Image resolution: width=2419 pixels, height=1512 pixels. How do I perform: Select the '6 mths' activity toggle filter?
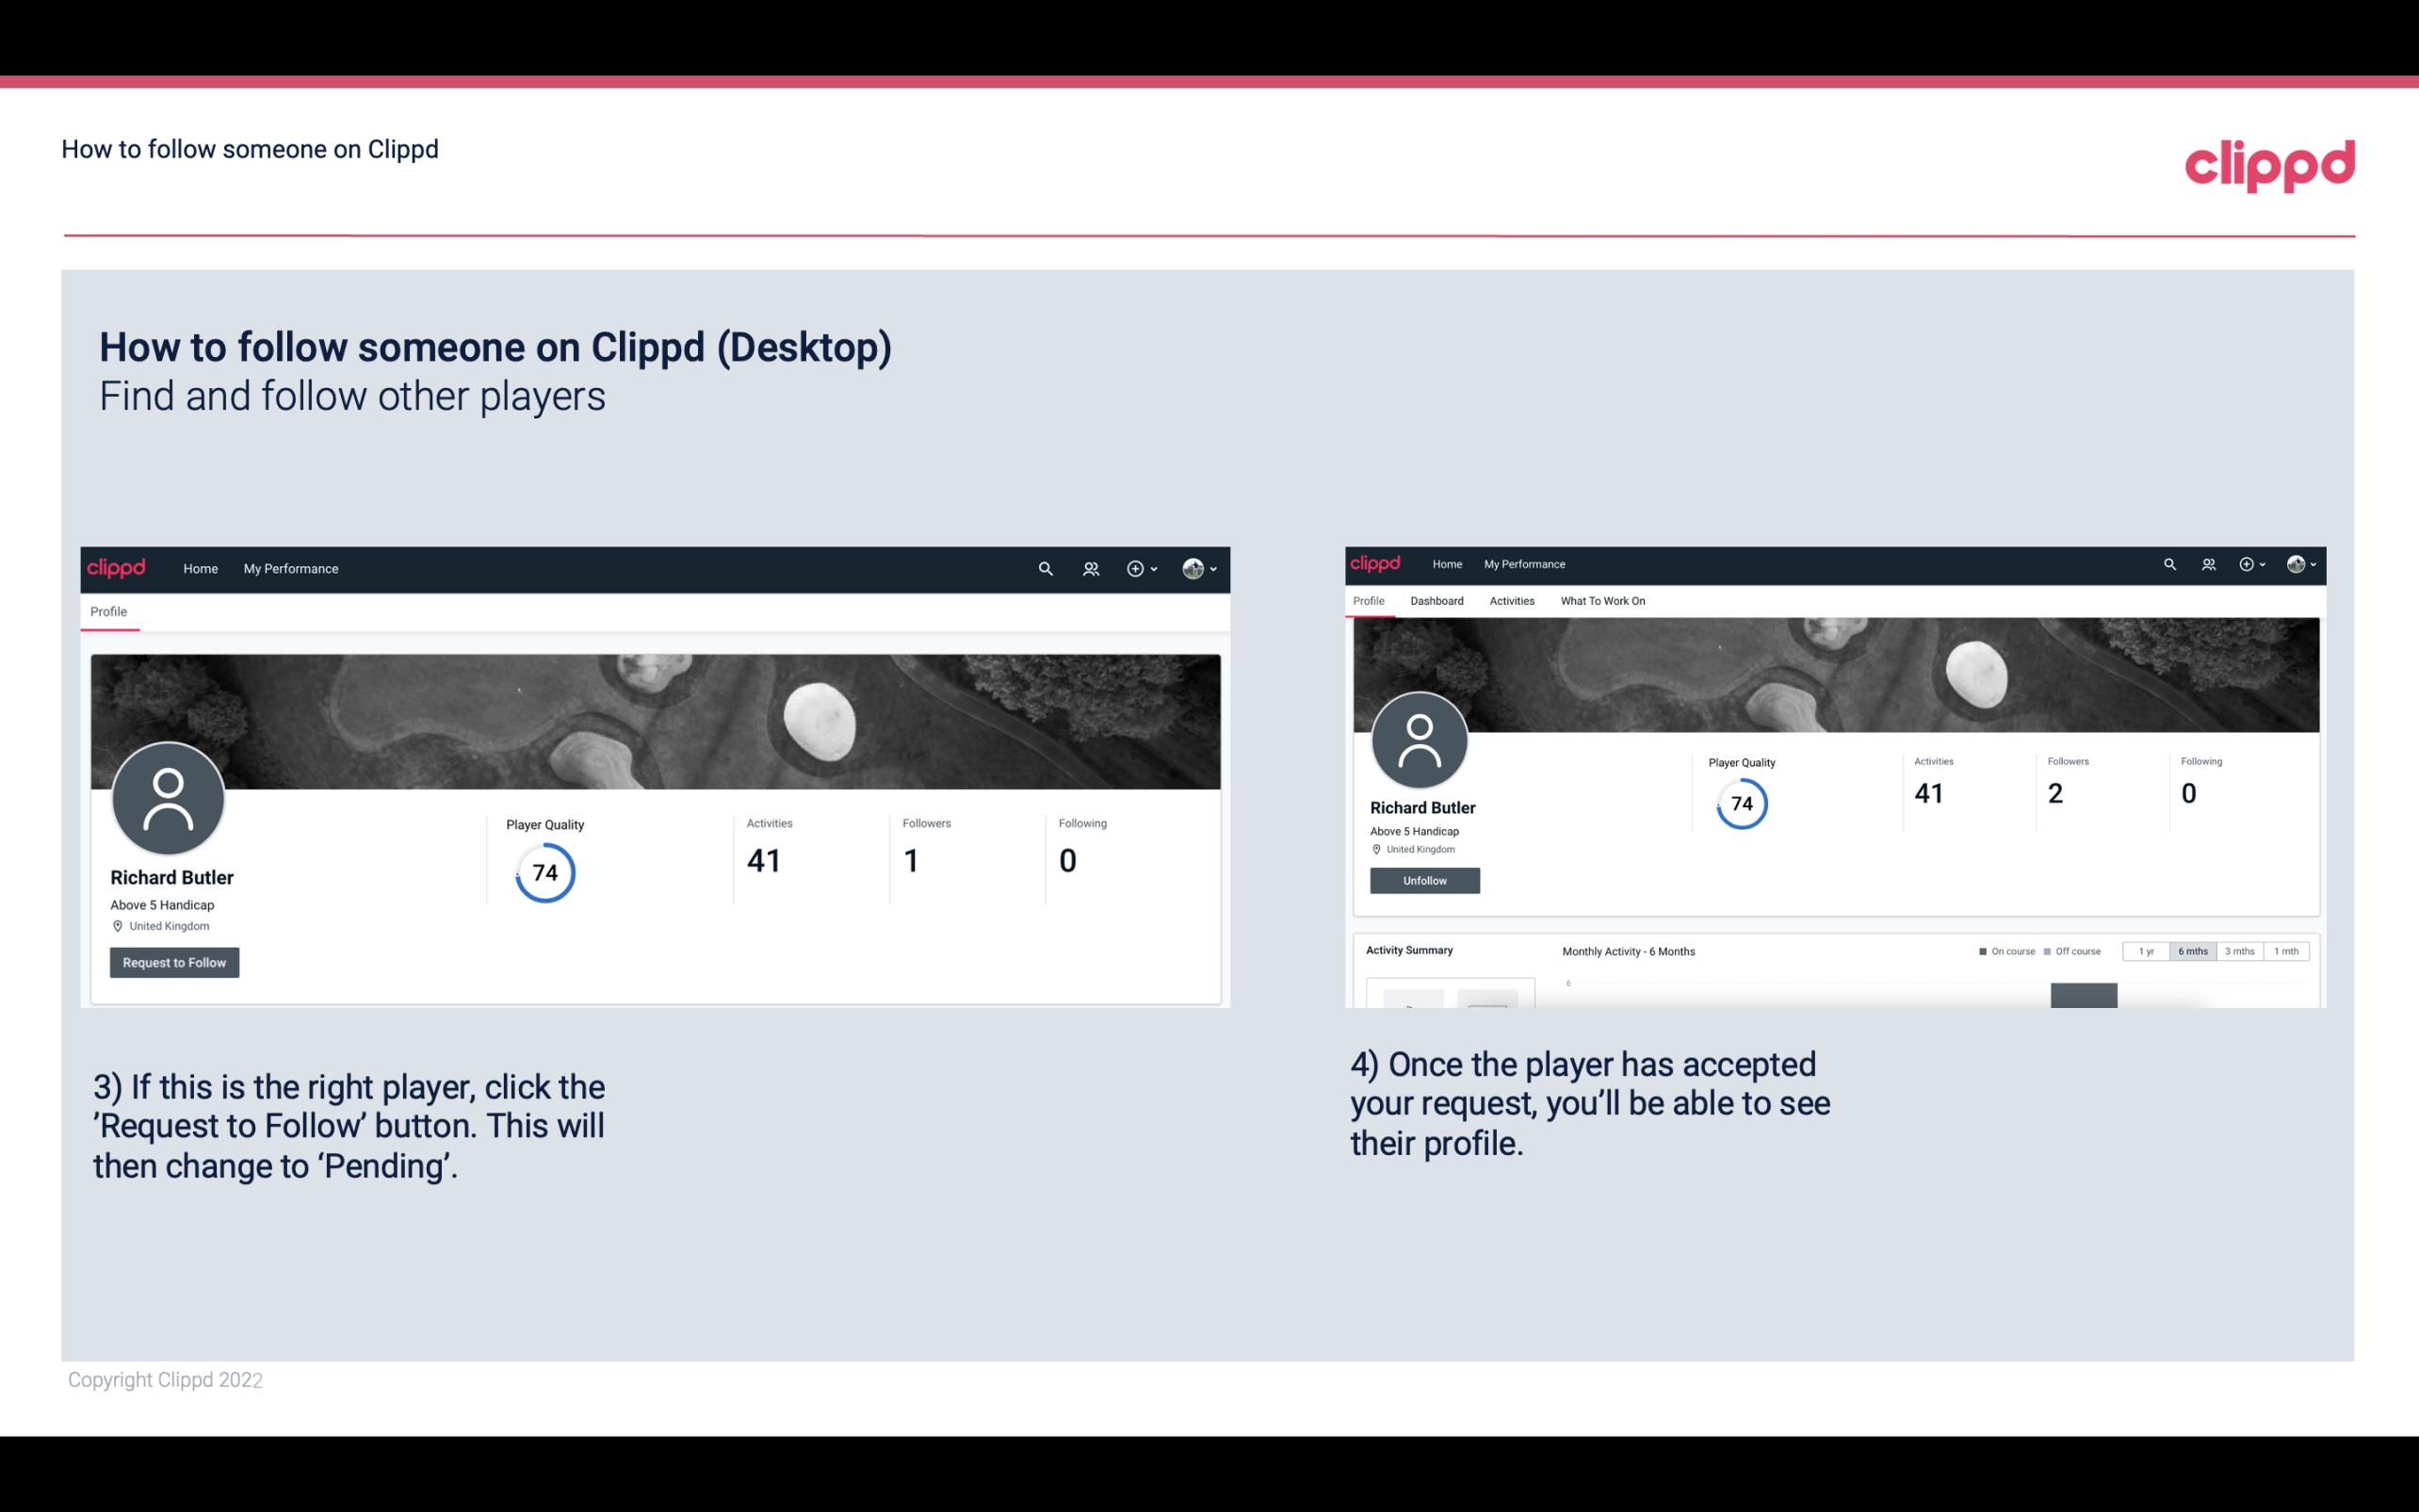(x=2191, y=951)
